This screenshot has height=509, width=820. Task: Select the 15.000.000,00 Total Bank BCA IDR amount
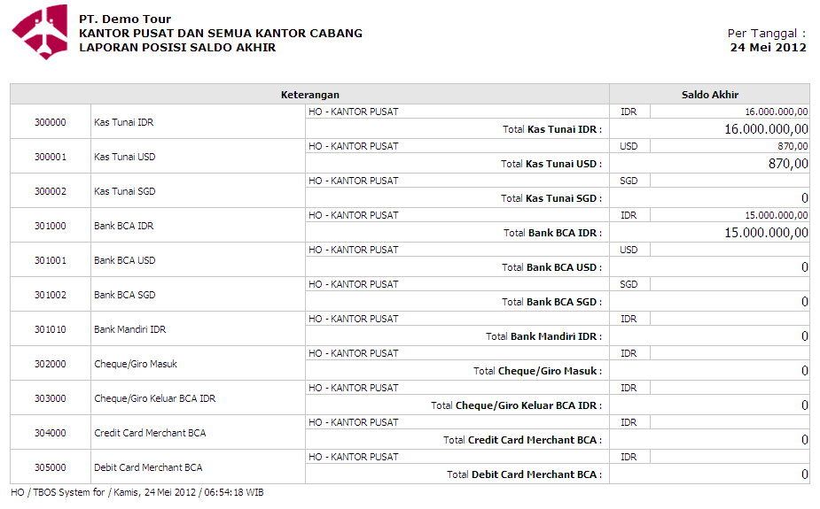pyautogui.click(x=766, y=233)
